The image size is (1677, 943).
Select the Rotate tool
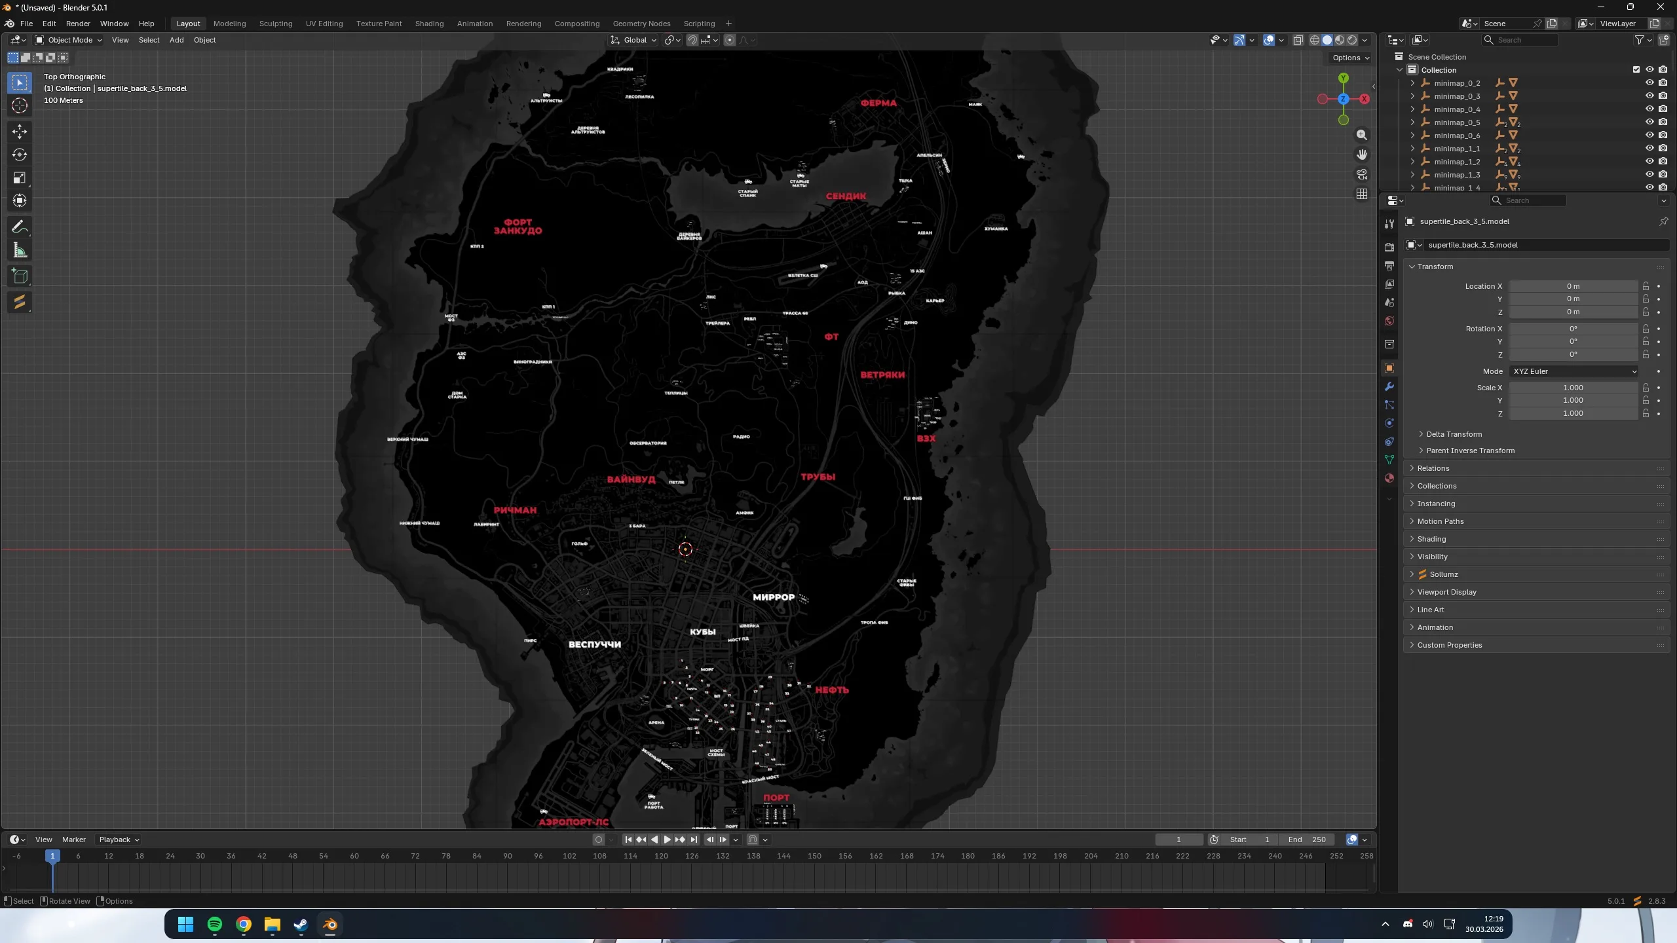click(20, 155)
